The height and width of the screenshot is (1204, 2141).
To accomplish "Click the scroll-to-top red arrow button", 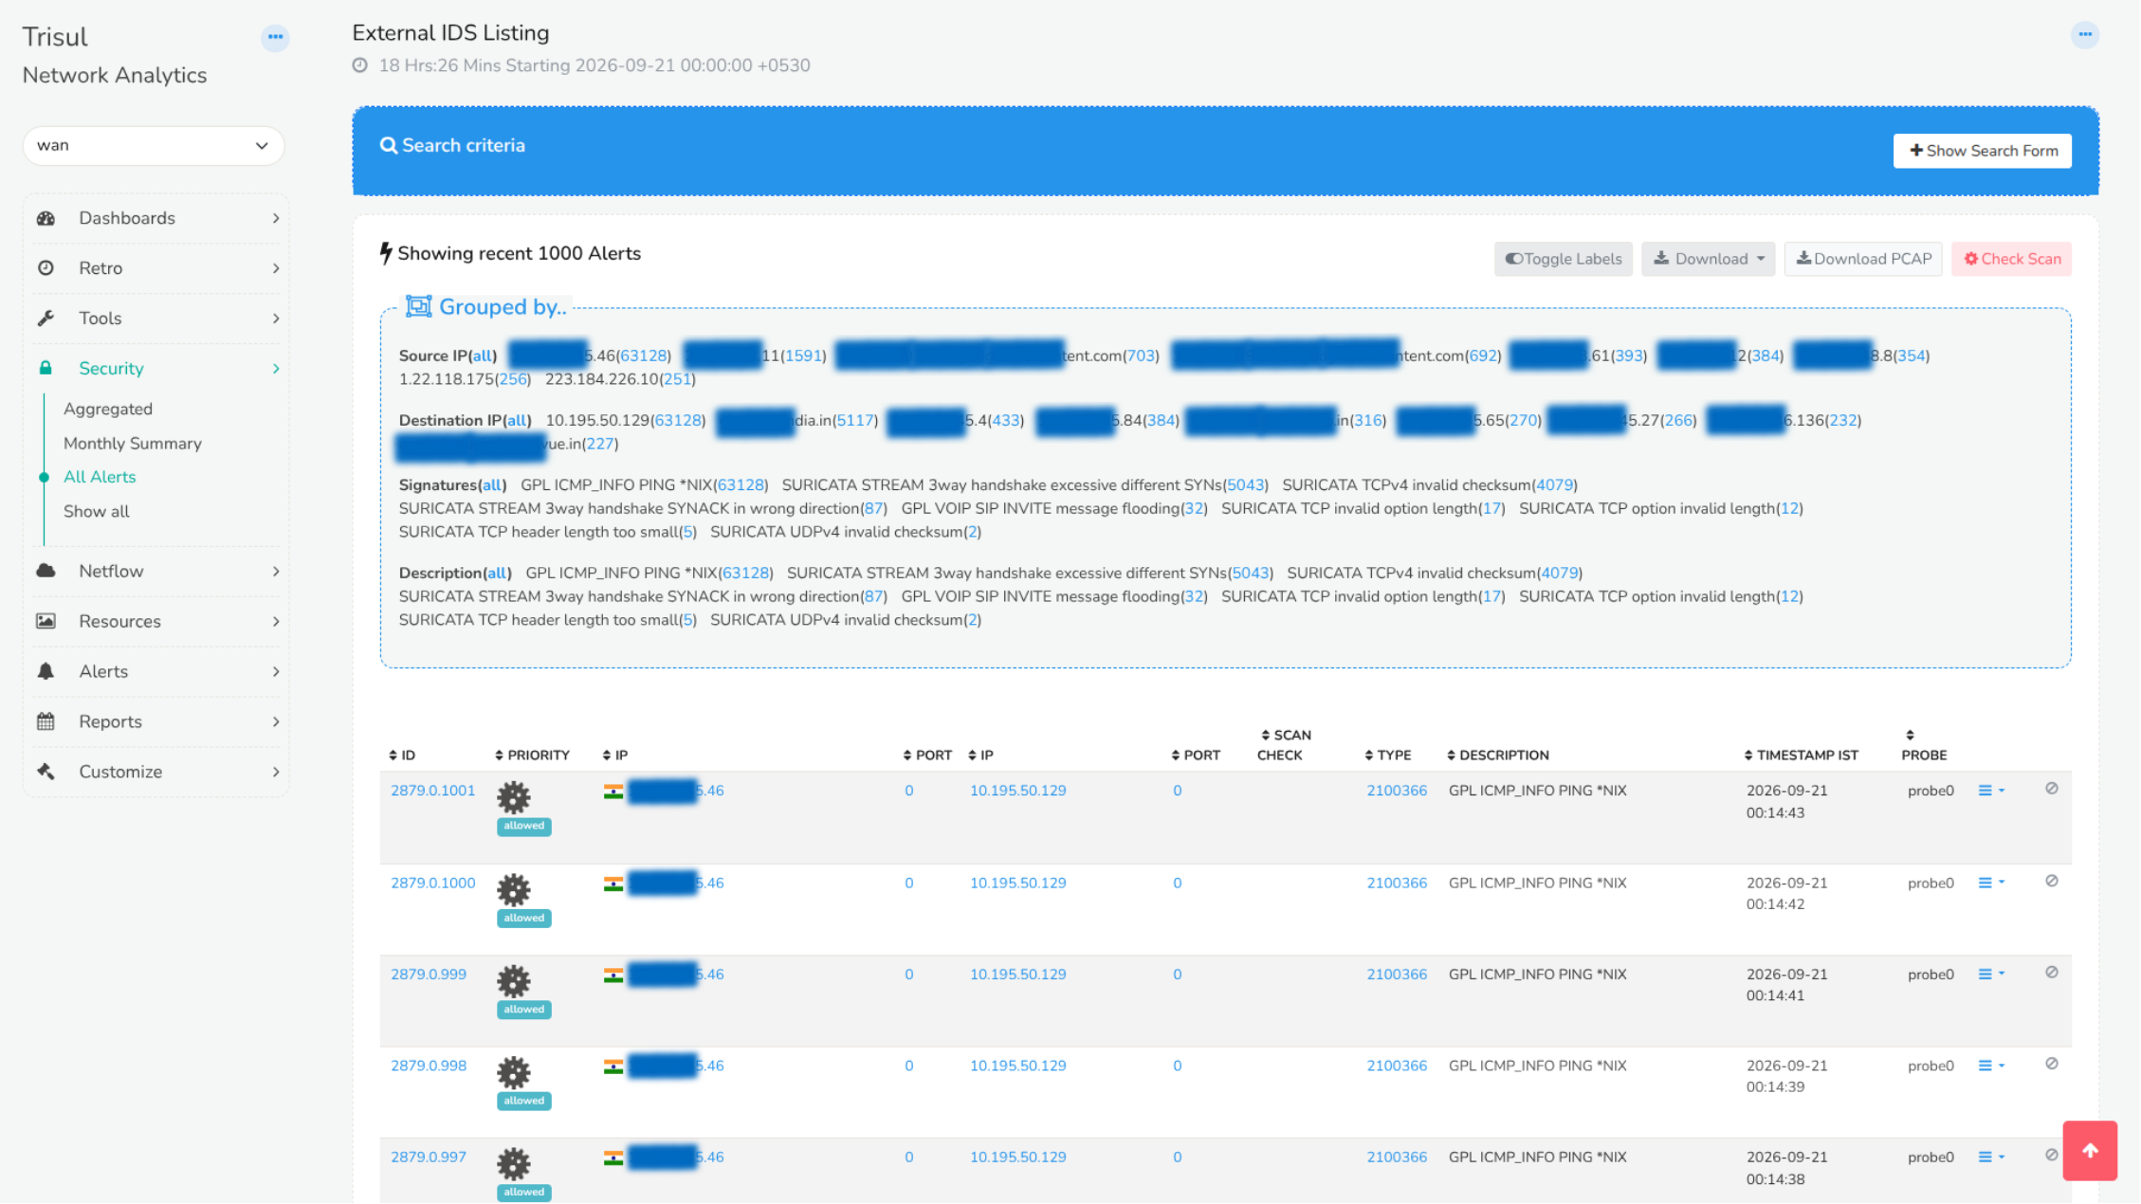I will click(x=2090, y=1151).
